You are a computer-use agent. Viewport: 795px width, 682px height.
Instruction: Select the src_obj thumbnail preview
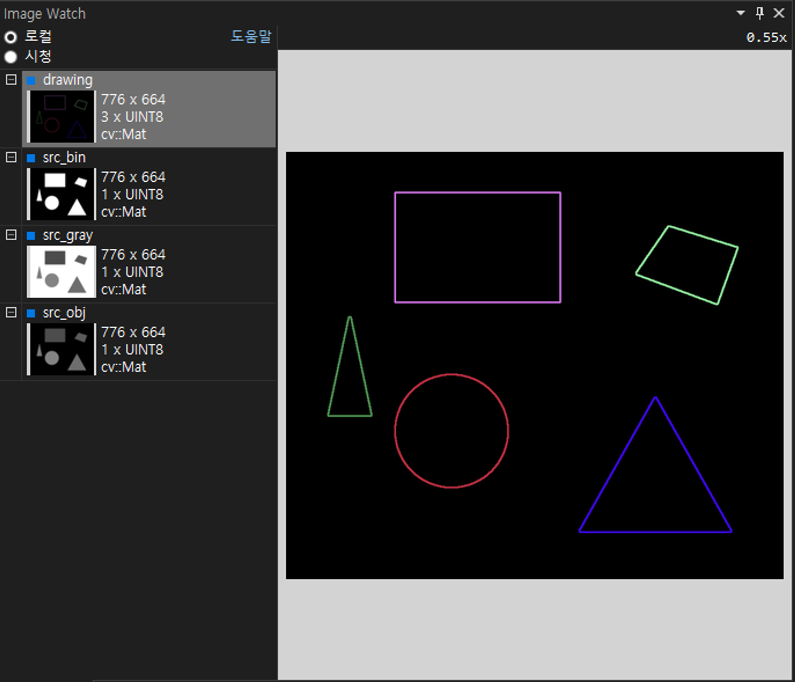click(62, 349)
